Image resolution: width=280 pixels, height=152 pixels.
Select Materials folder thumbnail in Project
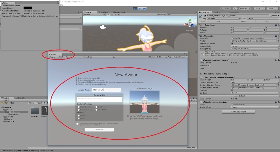tap(35, 111)
